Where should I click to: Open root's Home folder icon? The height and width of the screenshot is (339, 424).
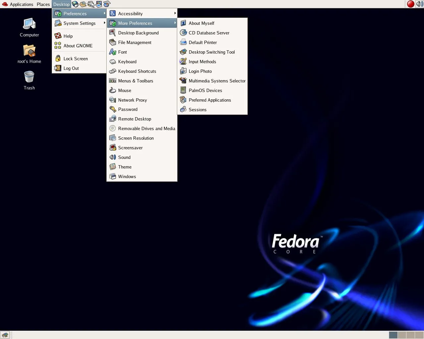(29, 51)
